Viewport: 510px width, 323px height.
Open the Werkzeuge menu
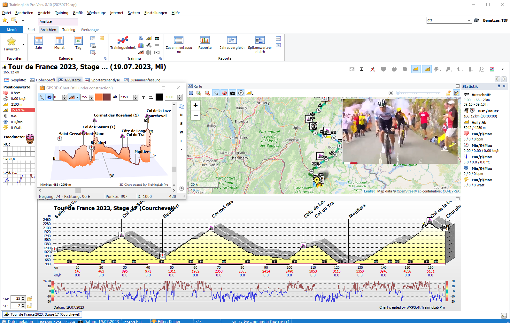97,13
